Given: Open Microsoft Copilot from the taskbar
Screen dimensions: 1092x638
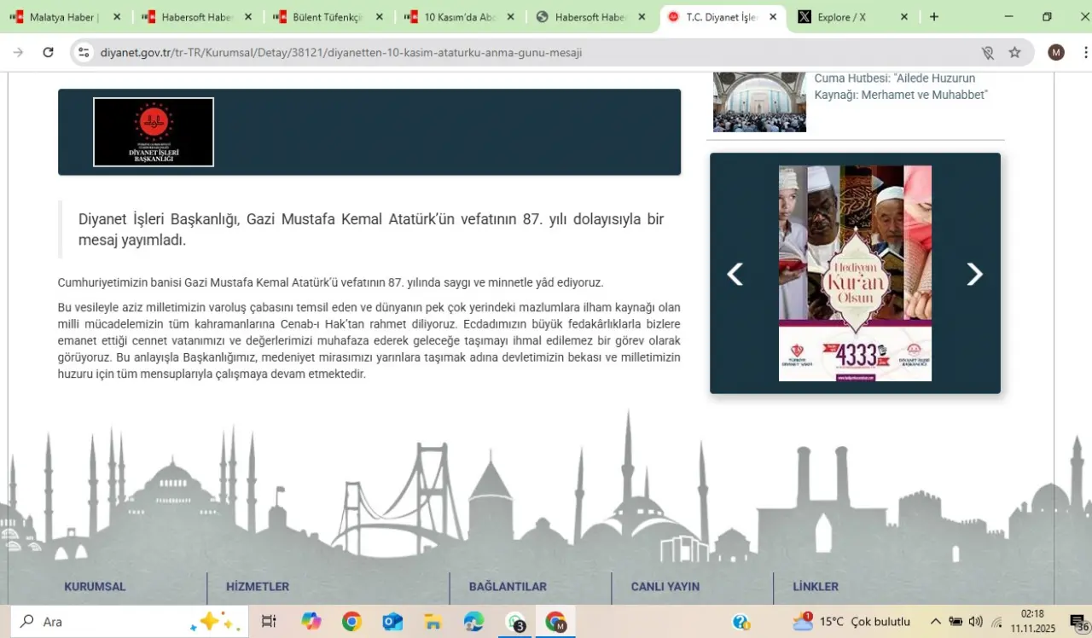Looking at the screenshot, I should pos(311,622).
